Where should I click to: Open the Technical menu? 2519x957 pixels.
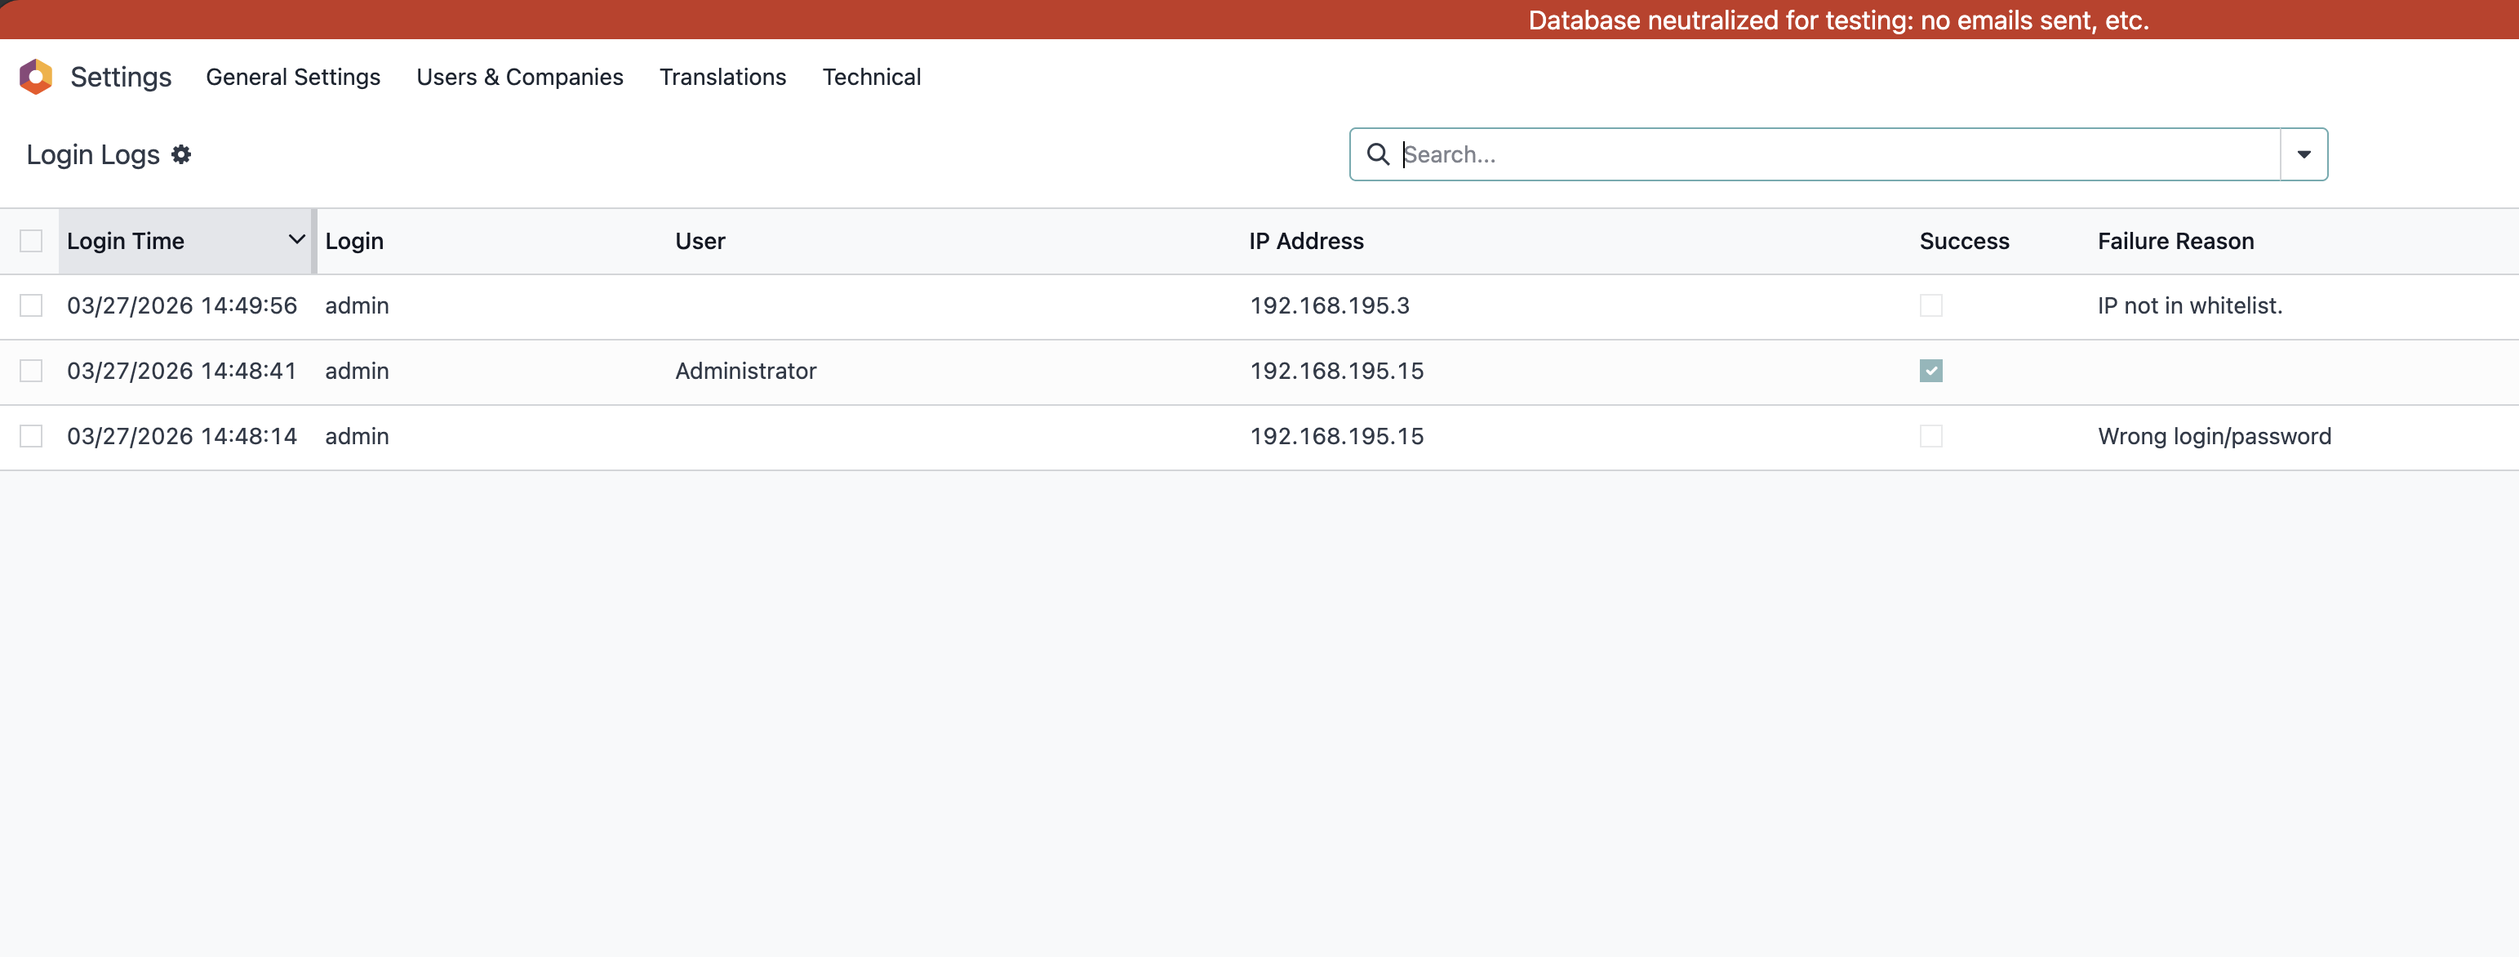(x=870, y=78)
